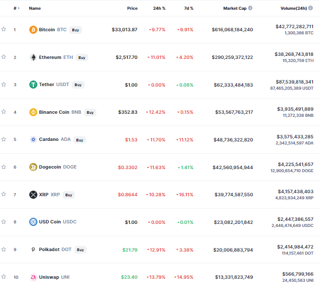Click the Tether coin icon

(33, 85)
